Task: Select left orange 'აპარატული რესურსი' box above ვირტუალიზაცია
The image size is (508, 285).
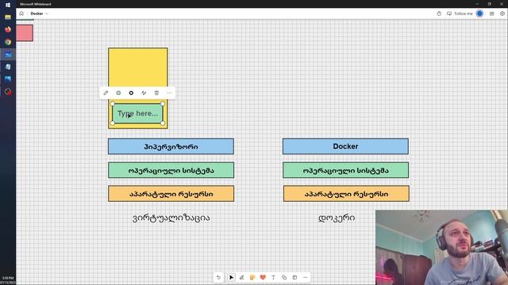Action: click(x=171, y=193)
